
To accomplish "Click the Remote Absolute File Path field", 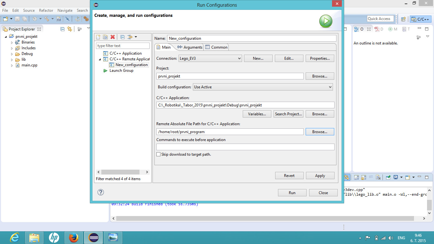I will click(230, 132).
